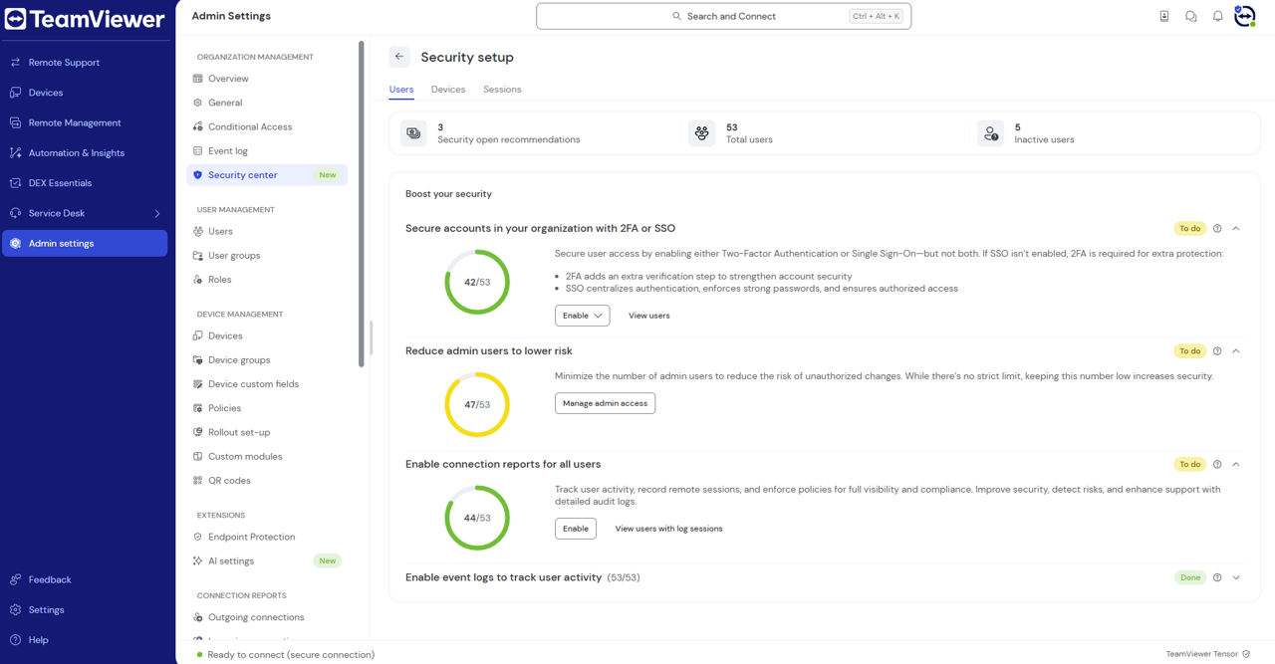Click the 47/53 yellow progress ring

(477, 405)
